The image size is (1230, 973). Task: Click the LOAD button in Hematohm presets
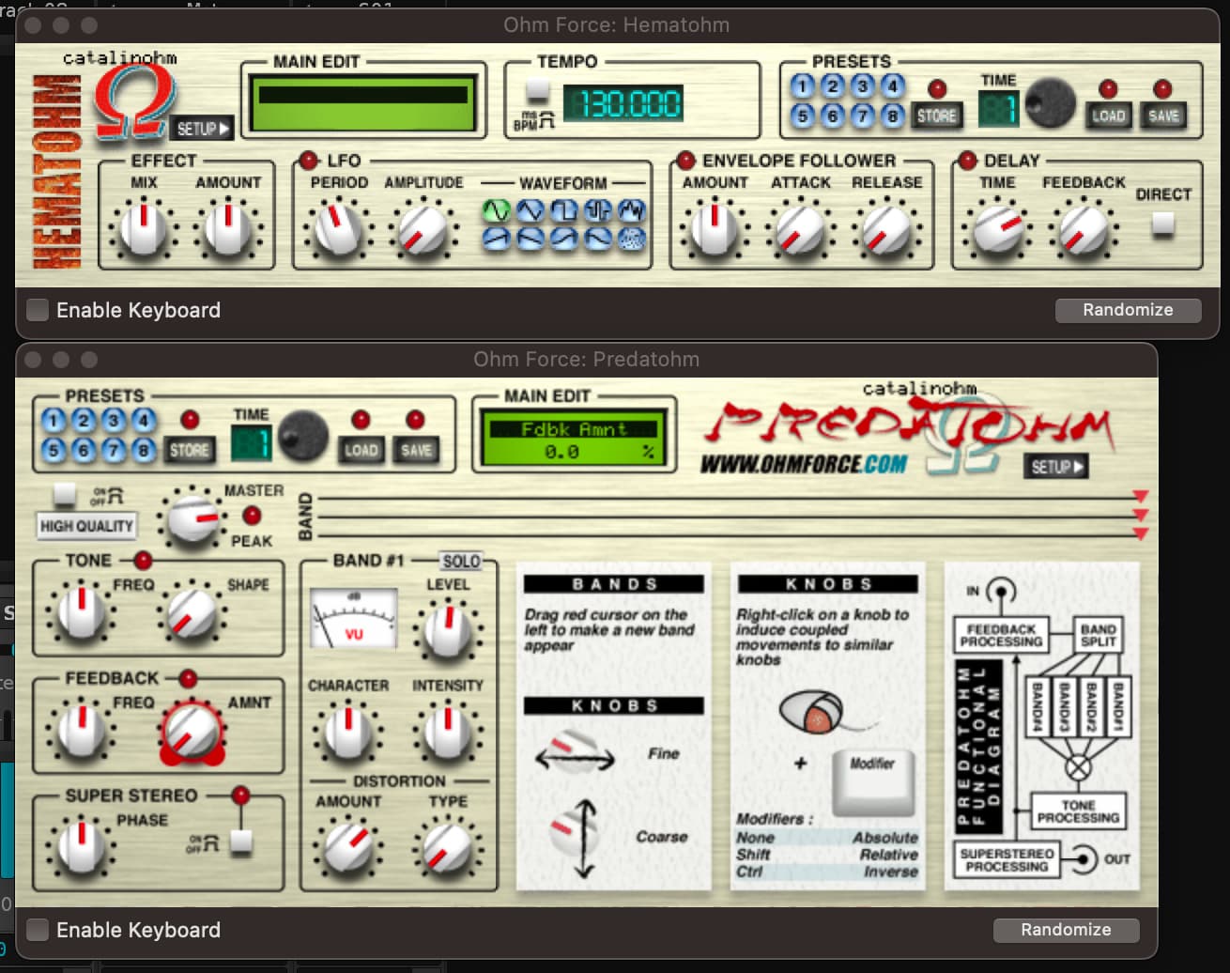coord(1108,116)
